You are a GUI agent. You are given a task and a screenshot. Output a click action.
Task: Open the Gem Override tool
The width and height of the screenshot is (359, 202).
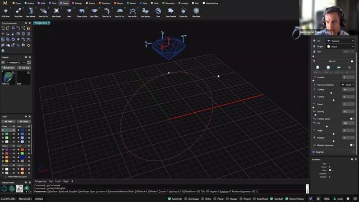pos(171,12)
